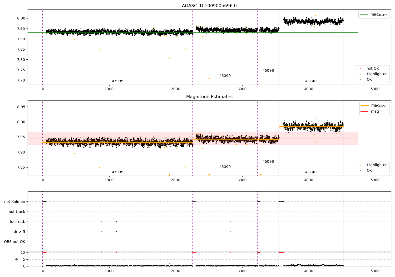Select "OK" in the Magnitude Estimates legend
395x277 pixels.
[369, 171]
